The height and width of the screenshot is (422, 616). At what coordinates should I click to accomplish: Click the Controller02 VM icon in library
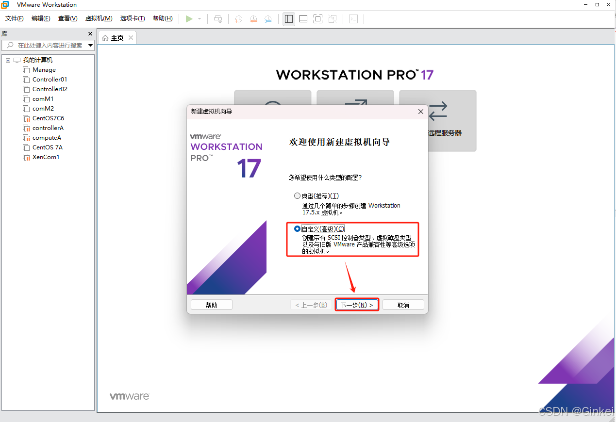[x=26, y=89]
